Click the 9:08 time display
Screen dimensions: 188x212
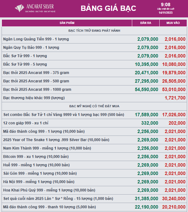(166, 4)
